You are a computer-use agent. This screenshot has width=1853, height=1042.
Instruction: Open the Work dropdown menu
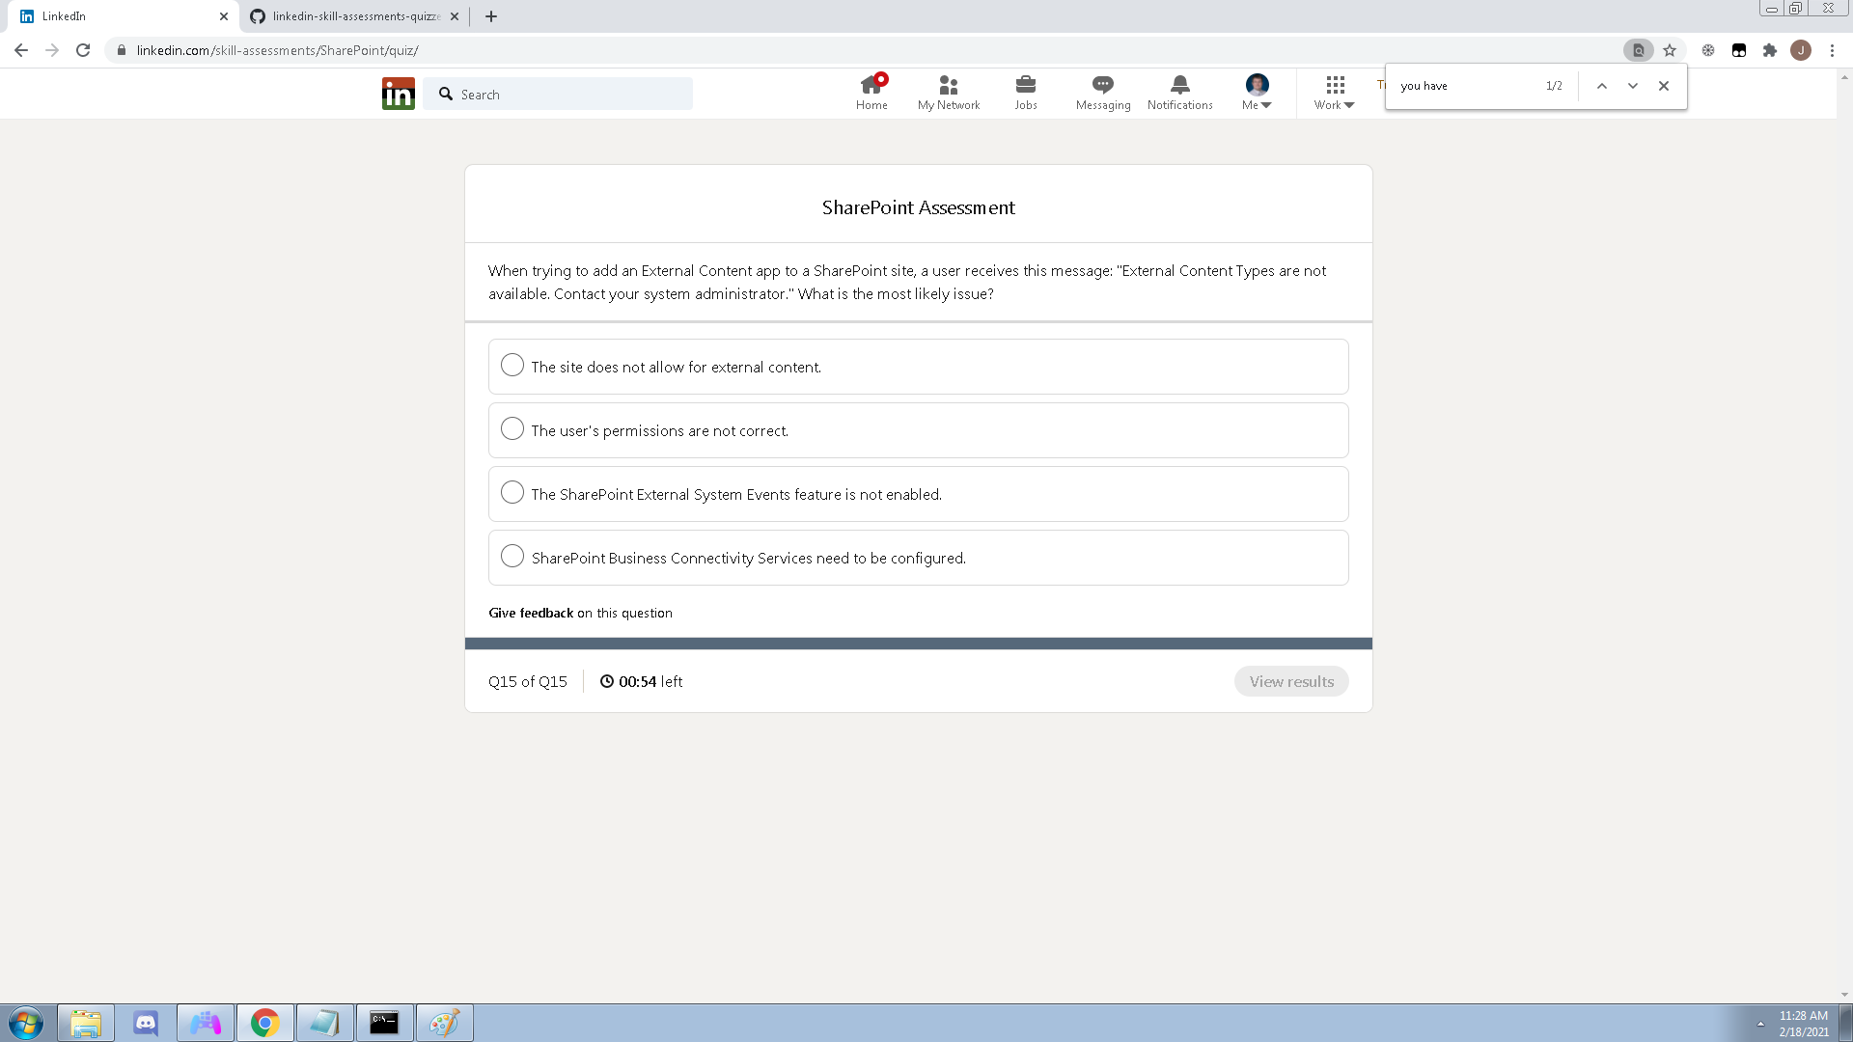pos(1333,92)
